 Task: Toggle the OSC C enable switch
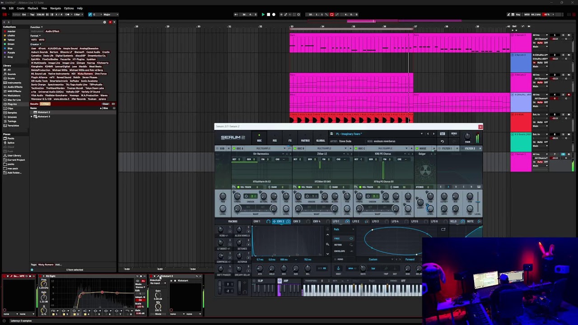[x=356, y=149]
